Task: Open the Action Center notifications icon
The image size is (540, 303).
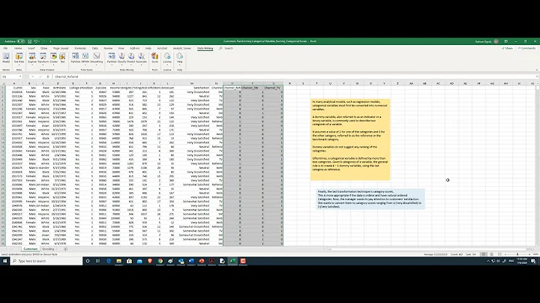Action: [x=533, y=261]
